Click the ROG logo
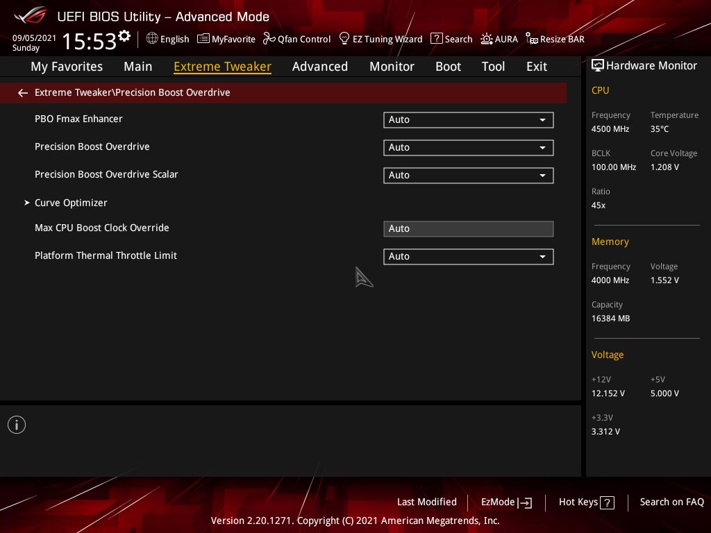 31,16
